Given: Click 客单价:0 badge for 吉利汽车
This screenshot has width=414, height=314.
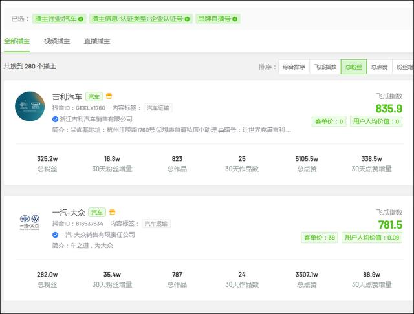Looking at the screenshot, I should click(x=329, y=121).
